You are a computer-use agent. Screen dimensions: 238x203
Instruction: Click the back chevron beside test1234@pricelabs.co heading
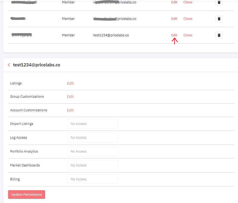click(9, 65)
